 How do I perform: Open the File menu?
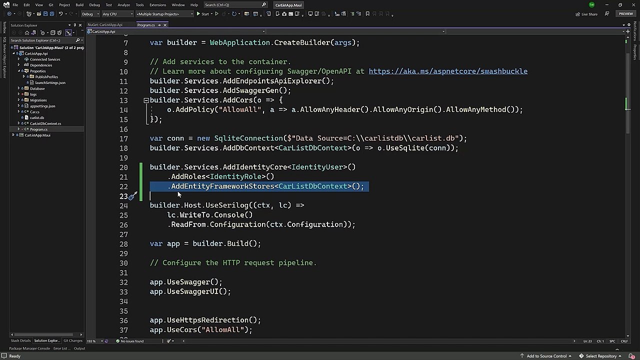point(15,5)
